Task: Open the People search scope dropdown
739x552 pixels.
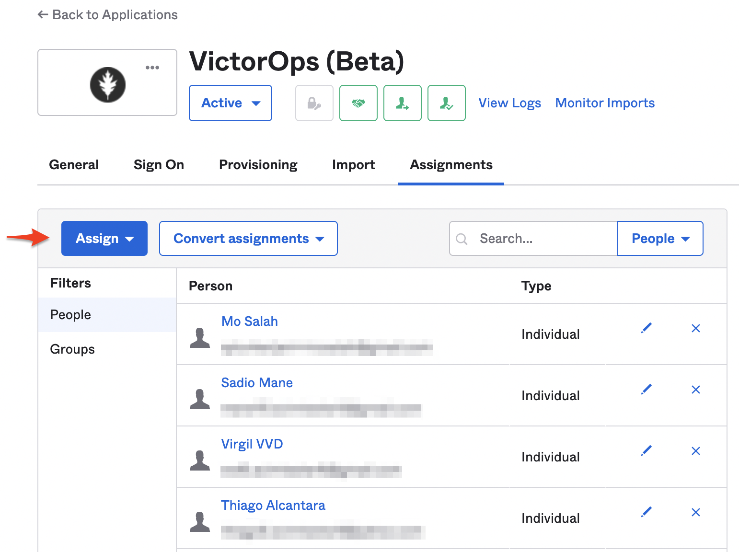Action: (660, 238)
